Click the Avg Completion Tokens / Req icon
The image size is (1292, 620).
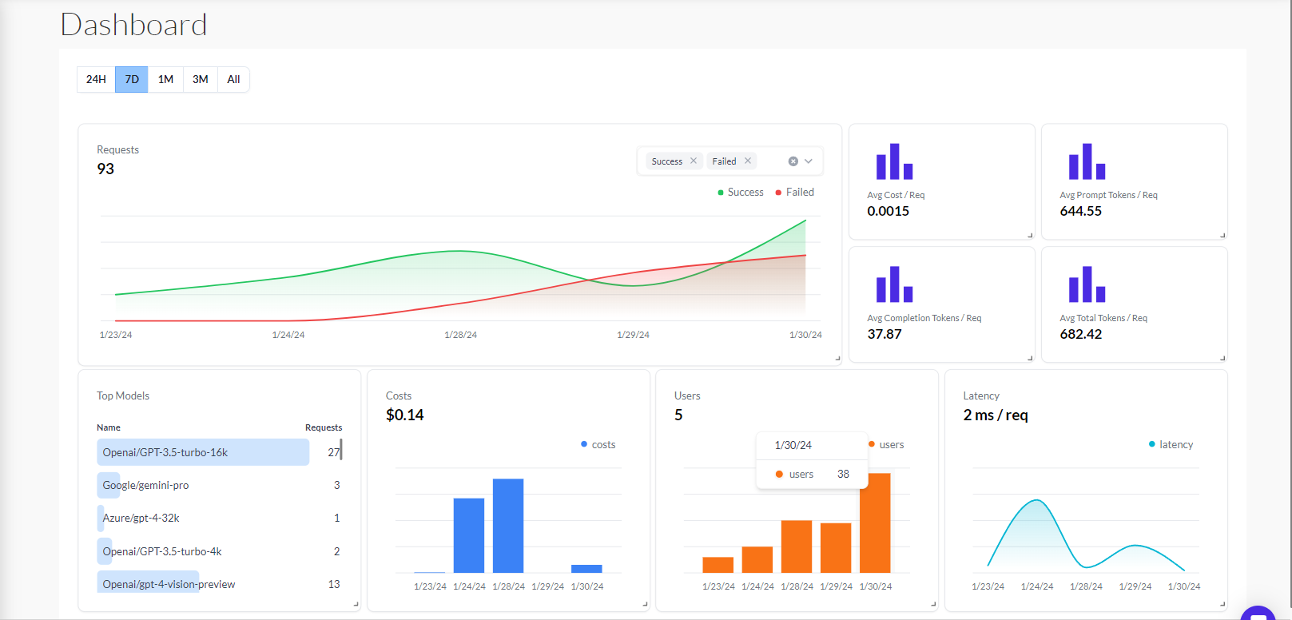click(894, 284)
